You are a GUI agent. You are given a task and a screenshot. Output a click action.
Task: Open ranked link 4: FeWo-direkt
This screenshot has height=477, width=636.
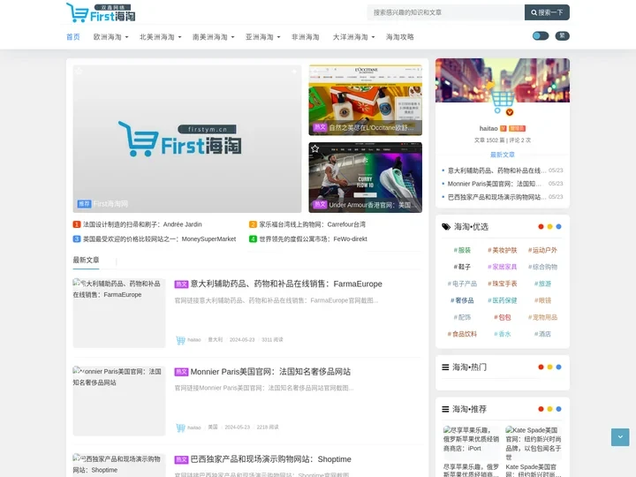pyautogui.click(x=313, y=238)
